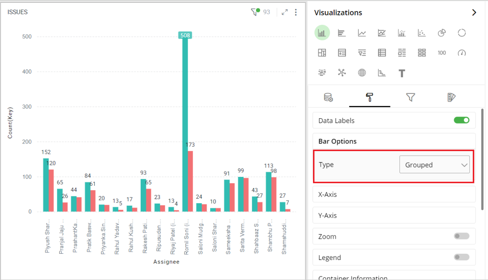Select the detail list visualization icon
This screenshot has height=280, width=488.
(x=402, y=53)
